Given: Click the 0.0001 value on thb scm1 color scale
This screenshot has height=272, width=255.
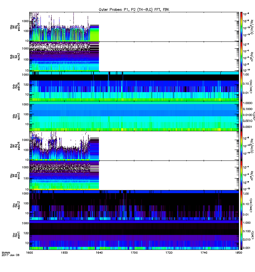Looking at the screenshot, I should pos(248,127).
